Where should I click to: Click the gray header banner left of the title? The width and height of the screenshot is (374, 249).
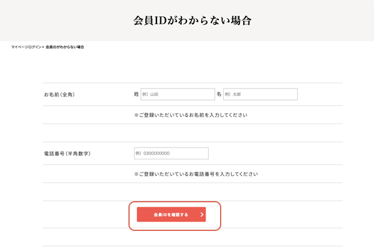pos(62,20)
